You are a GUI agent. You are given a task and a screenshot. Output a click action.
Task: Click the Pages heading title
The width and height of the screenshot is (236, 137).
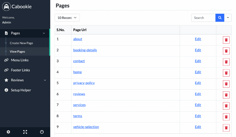[63, 6]
